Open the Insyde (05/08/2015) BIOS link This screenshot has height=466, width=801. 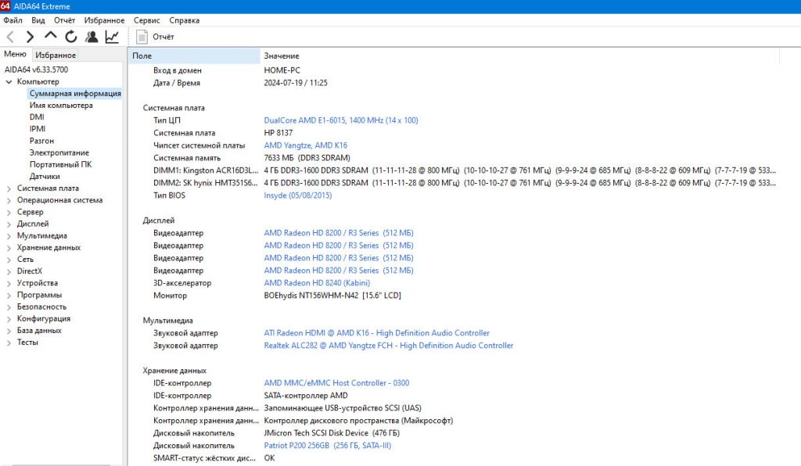[298, 195]
